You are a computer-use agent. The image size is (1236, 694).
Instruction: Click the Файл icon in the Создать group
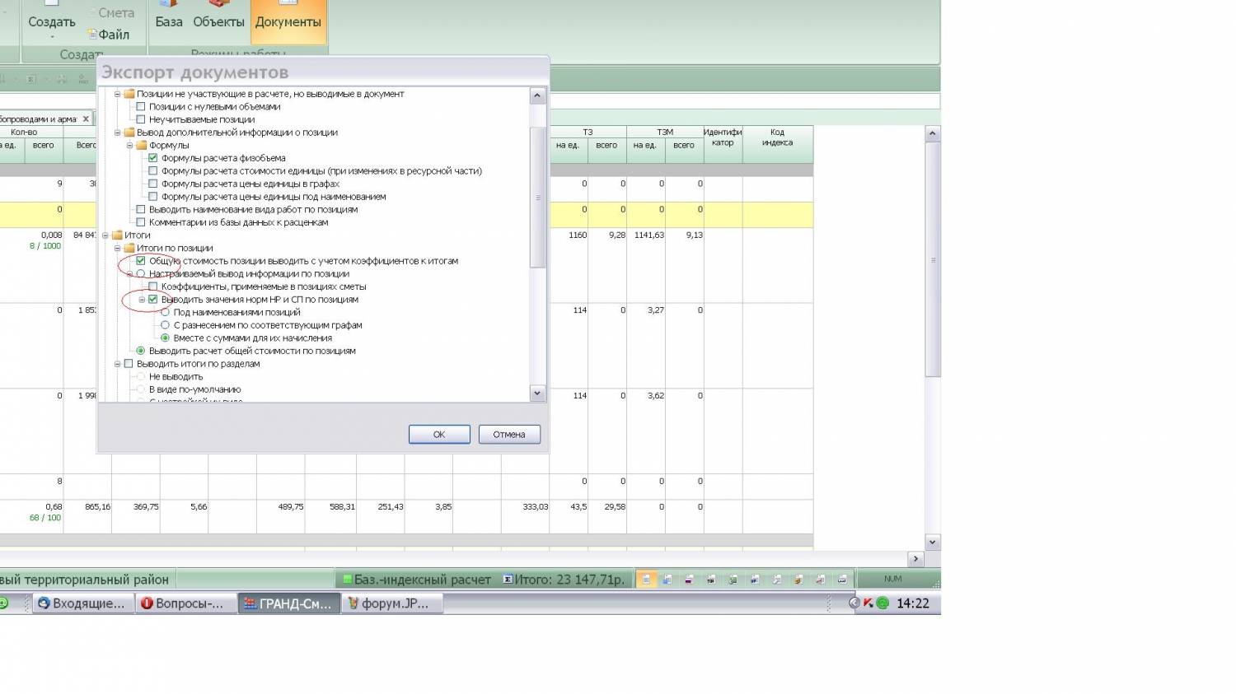tap(92, 35)
